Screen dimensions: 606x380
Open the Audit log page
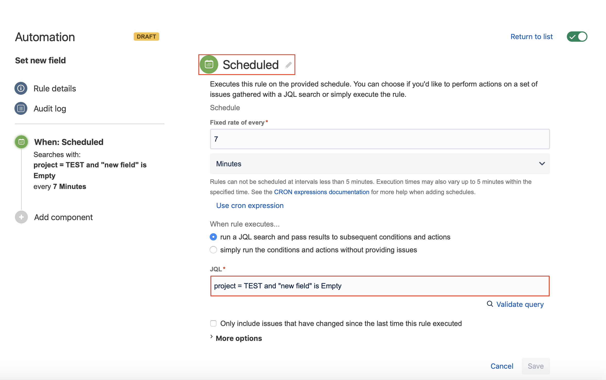[x=49, y=108]
